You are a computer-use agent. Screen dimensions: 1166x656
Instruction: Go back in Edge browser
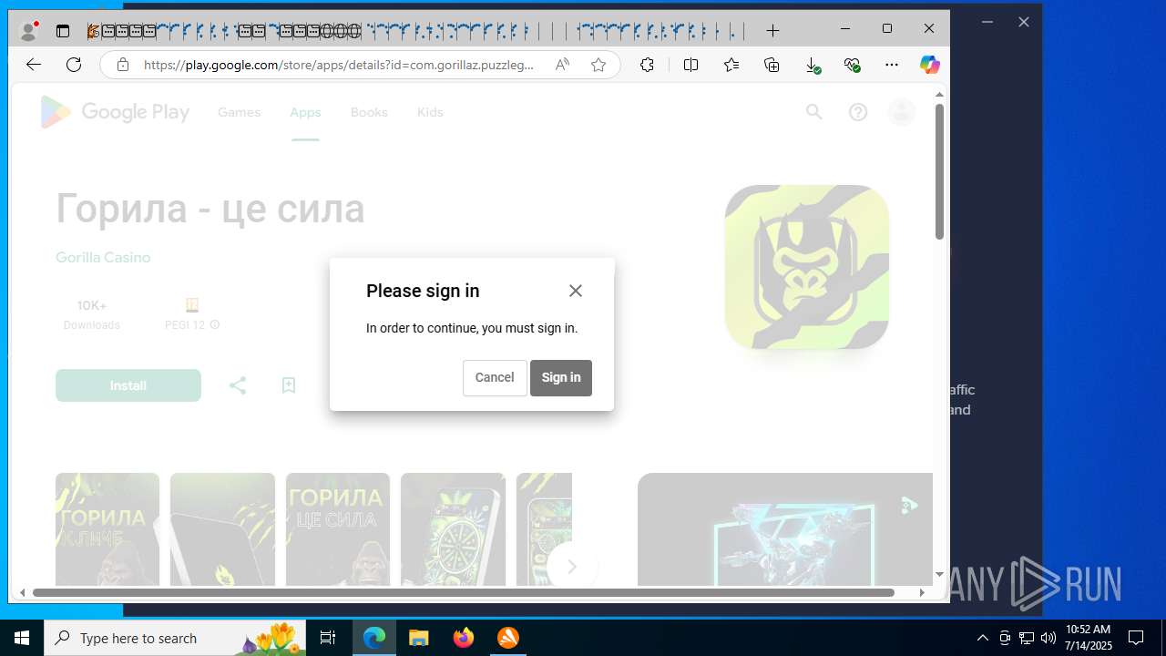[34, 65]
